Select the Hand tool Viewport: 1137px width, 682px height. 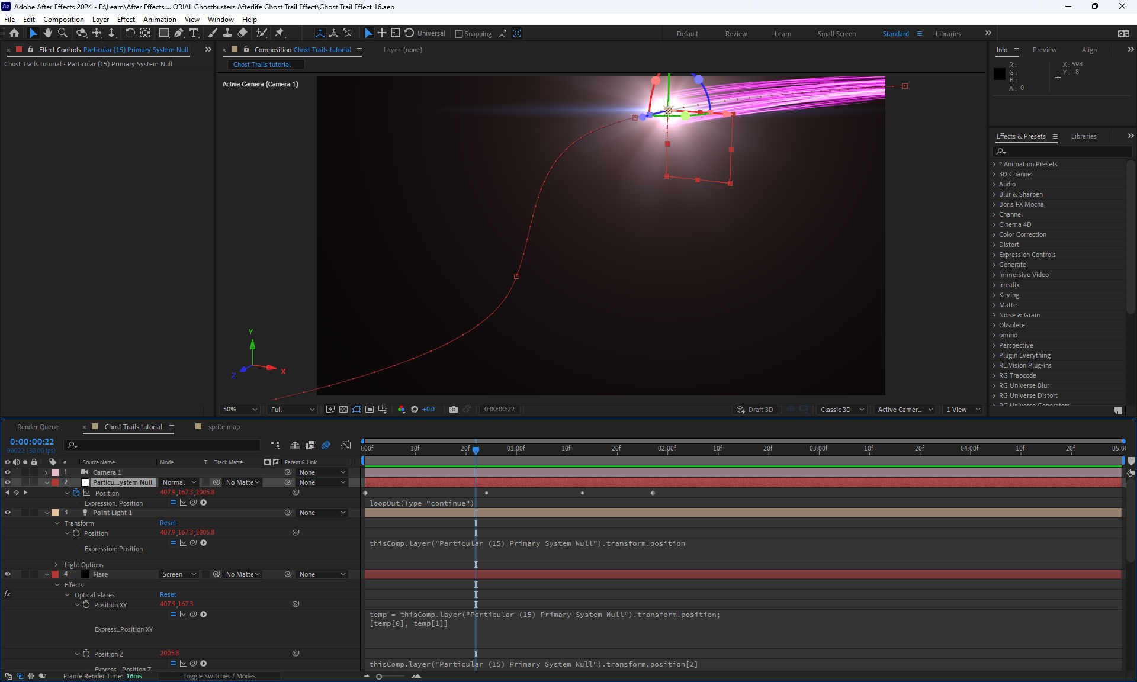coord(47,33)
